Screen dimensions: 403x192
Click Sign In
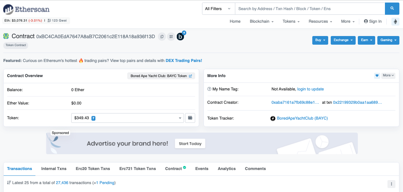[x=373, y=22]
